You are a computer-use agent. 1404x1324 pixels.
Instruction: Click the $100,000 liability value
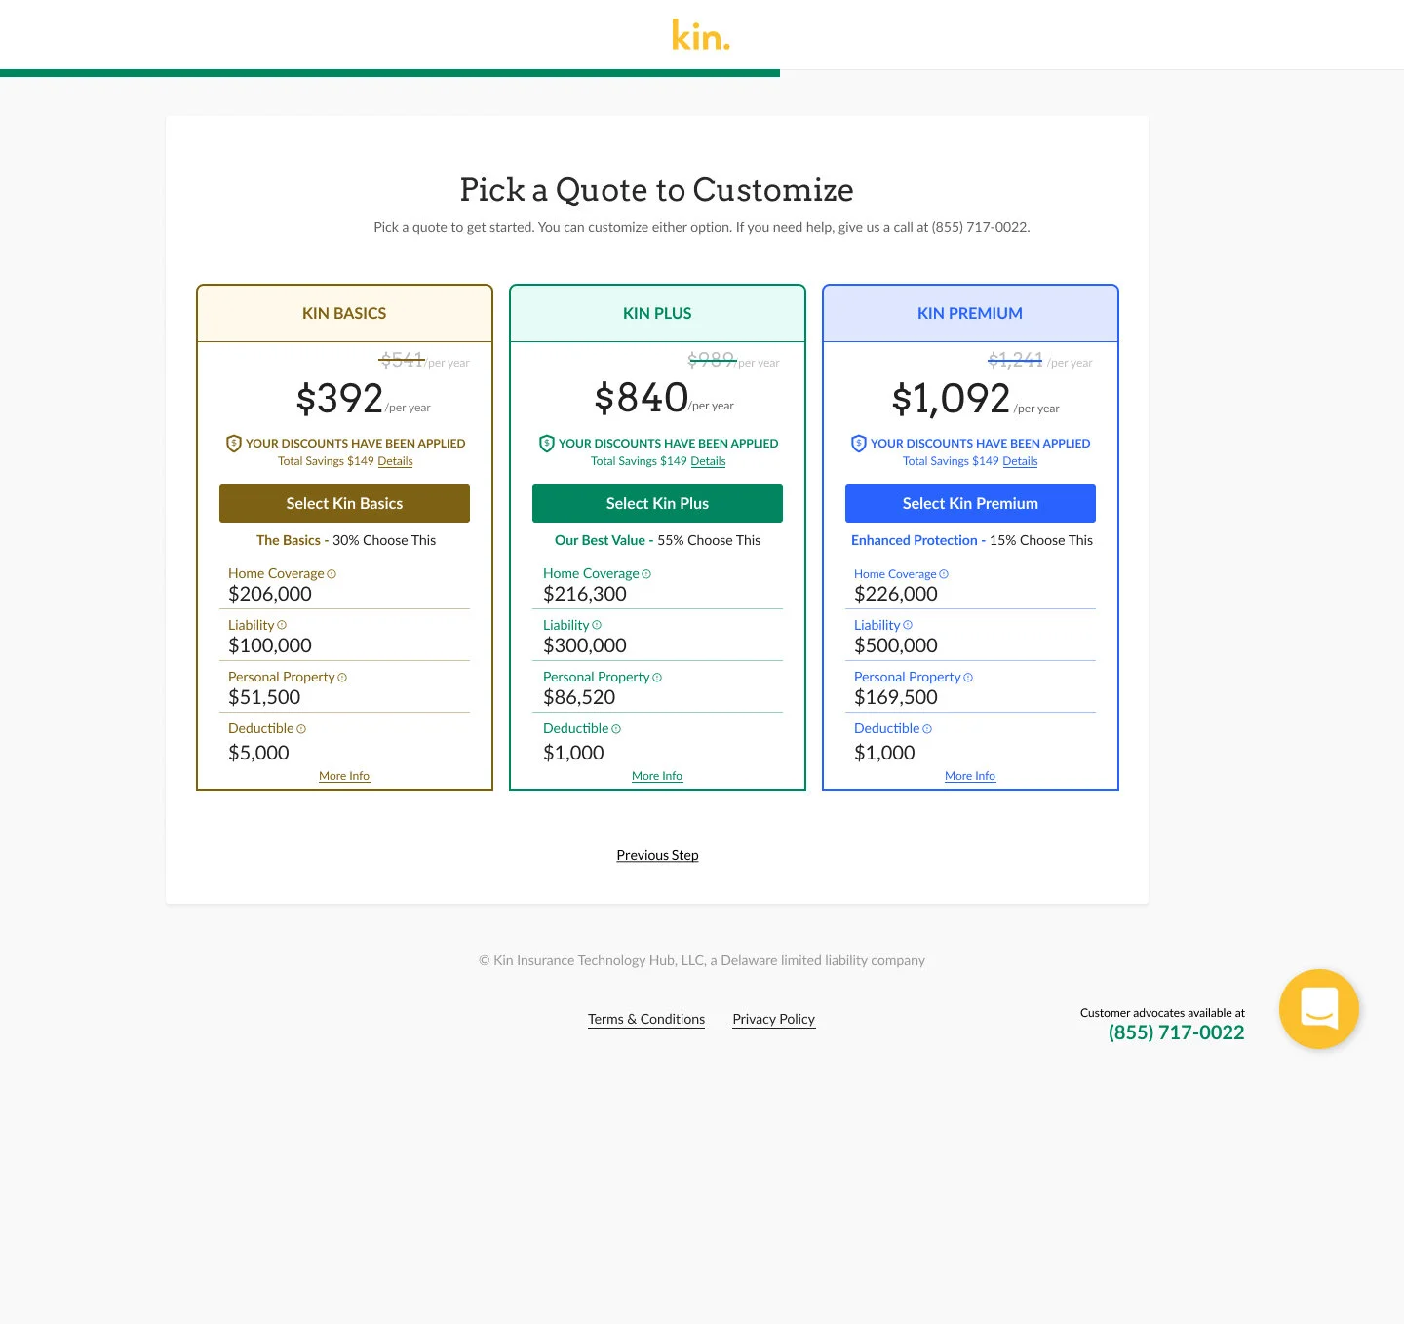click(270, 645)
